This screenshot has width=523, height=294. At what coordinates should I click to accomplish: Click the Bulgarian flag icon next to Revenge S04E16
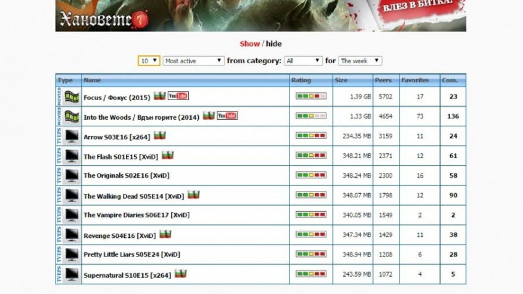pos(165,234)
